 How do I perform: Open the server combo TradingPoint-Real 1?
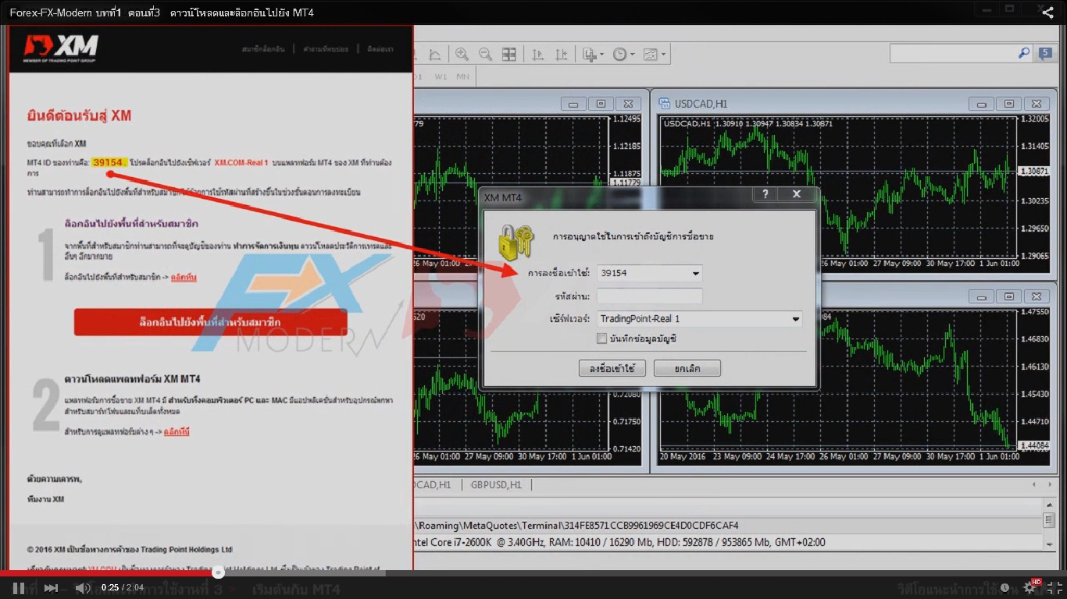coord(700,319)
